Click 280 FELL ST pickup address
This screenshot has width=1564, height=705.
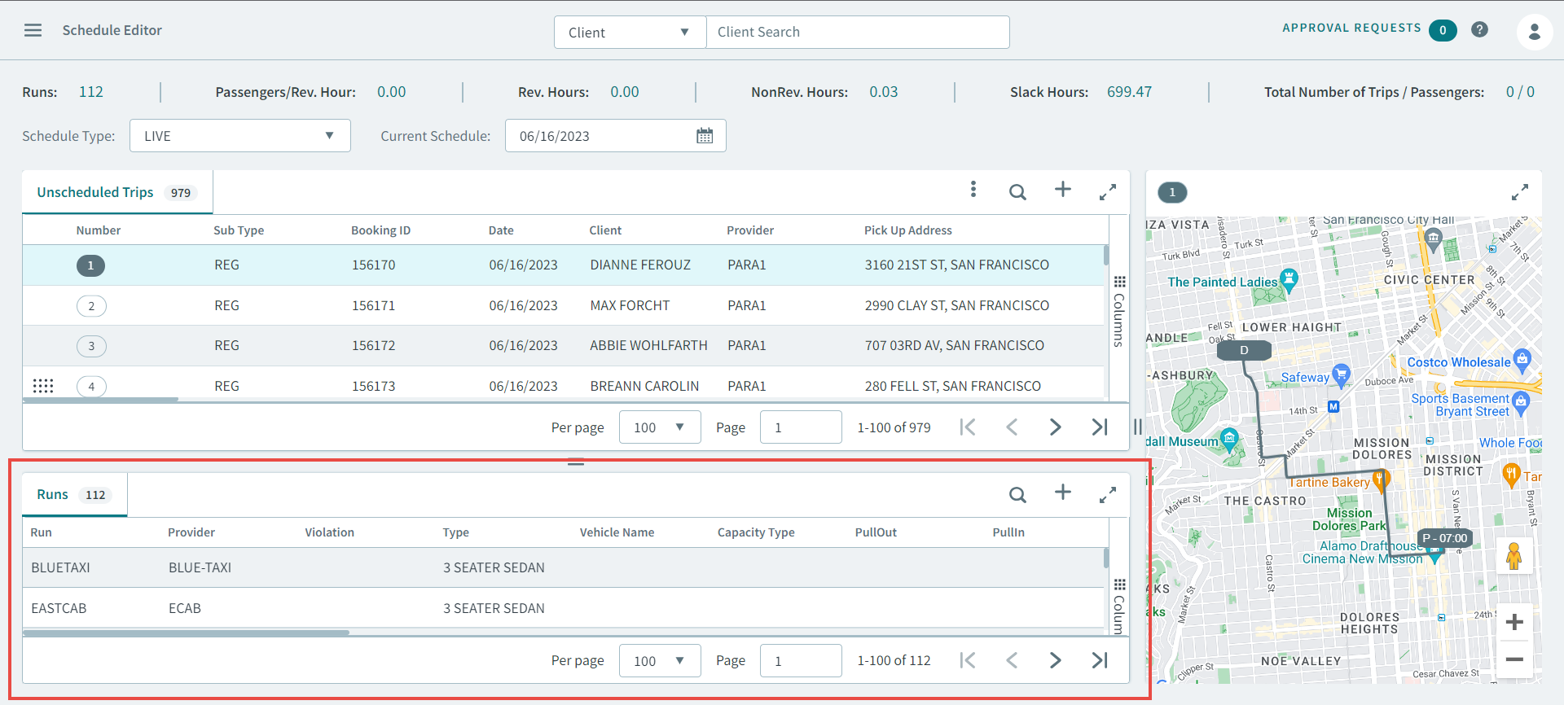[953, 386]
